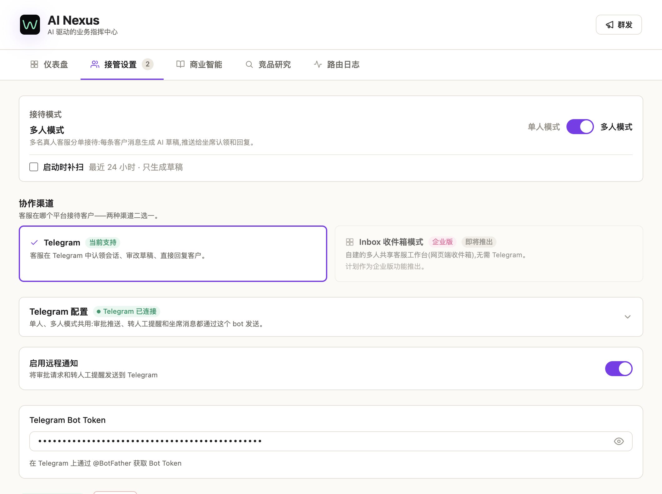Click the AI 驱动的业务指挥中心 subtitle
Image resolution: width=662 pixels, height=494 pixels.
pyautogui.click(x=83, y=32)
